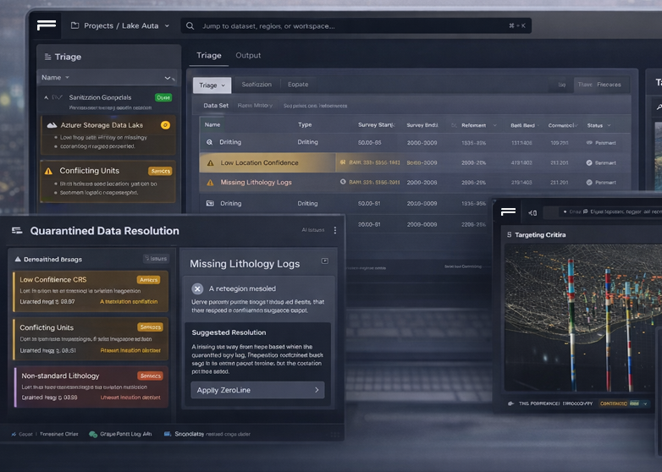The image size is (662, 472).
Task: Click the badge on Low Confidence CRS card
Action: tap(149, 280)
